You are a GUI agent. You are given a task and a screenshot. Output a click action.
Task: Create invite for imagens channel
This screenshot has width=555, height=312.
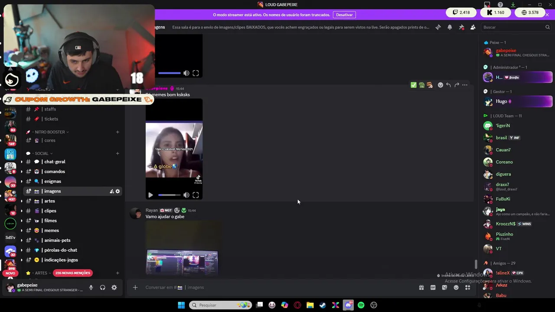point(111,191)
